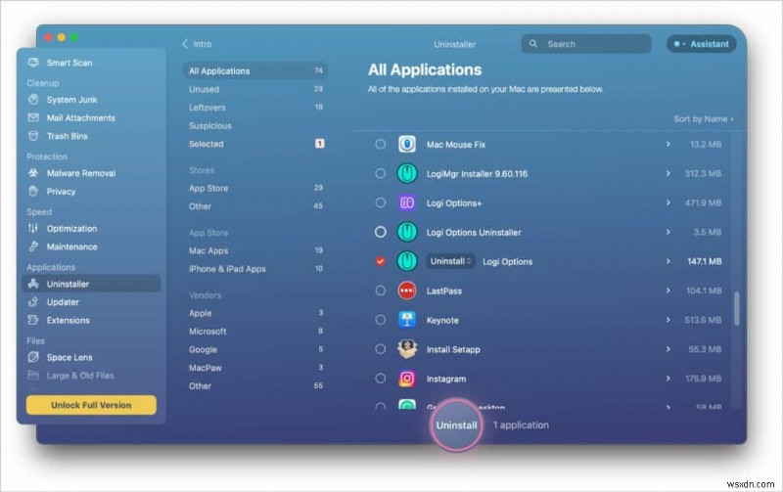Open Maintenance wrench icon

point(33,246)
